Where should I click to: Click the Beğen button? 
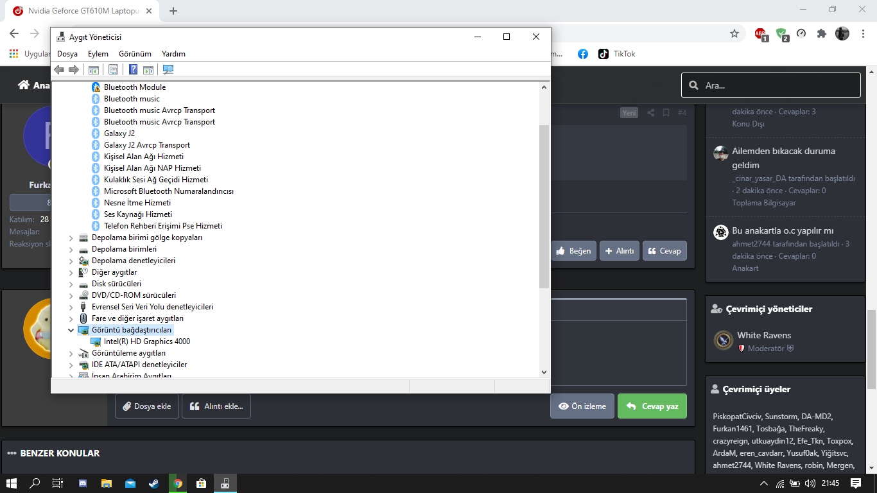coord(574,251)
